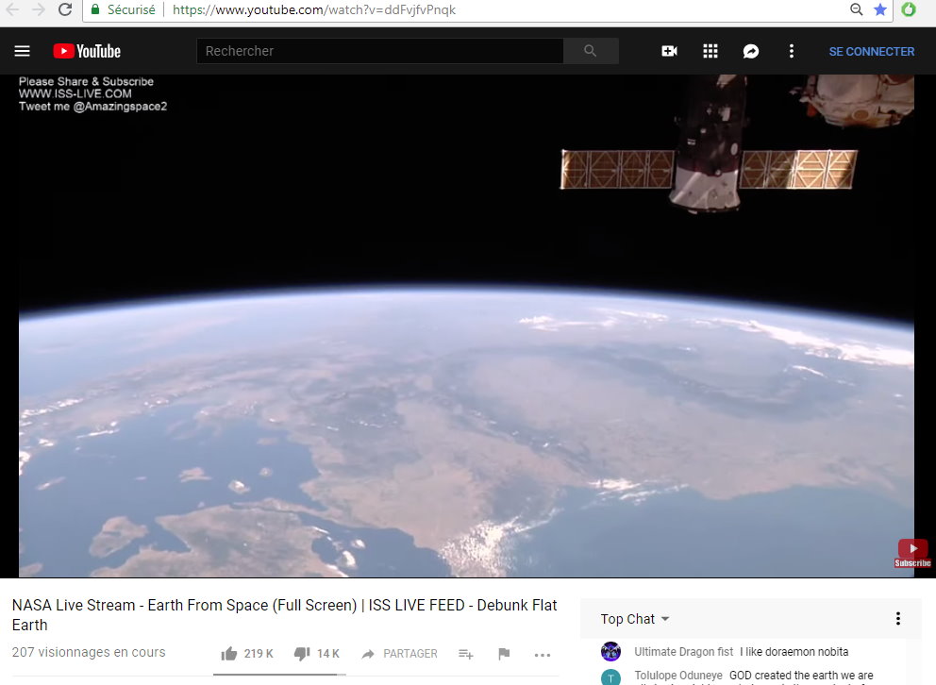Click Tolulope Oduneye username in chat
This screenshot has height=685, width=936.
(678, 676)
